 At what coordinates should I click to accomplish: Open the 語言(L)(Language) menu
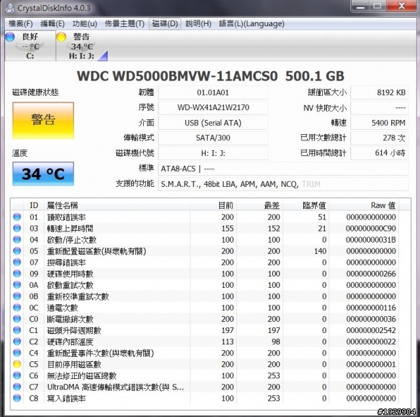point(251,24)
